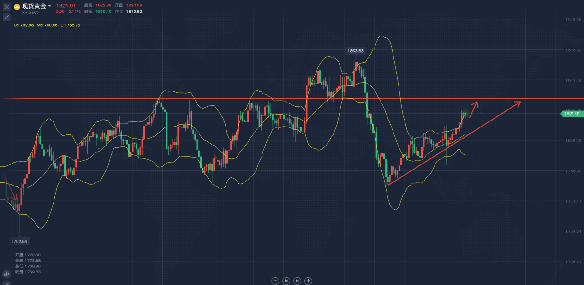Click the drawing tool icon at bottom-left
The width and height of the screenshot is (584, 285).
click(x=6, y=282)
